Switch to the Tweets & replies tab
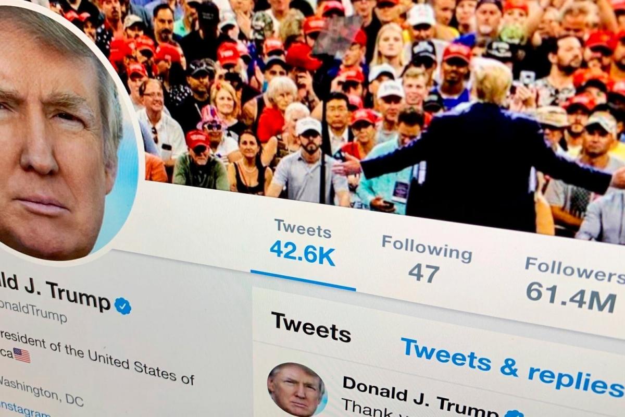 click(x=512, y=367)
